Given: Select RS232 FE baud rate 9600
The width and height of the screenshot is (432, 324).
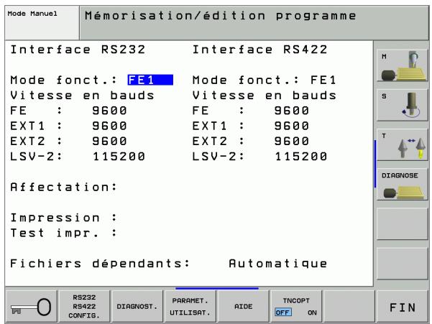Looking at the screenshot, I should (x=109, y=111).
